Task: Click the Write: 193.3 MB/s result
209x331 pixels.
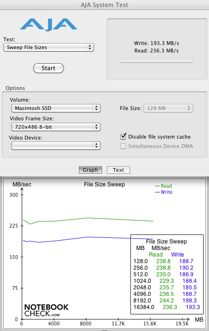Action: tap(157, 43)
